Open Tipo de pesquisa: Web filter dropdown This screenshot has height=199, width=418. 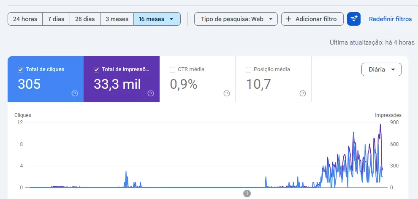(236, 19)
